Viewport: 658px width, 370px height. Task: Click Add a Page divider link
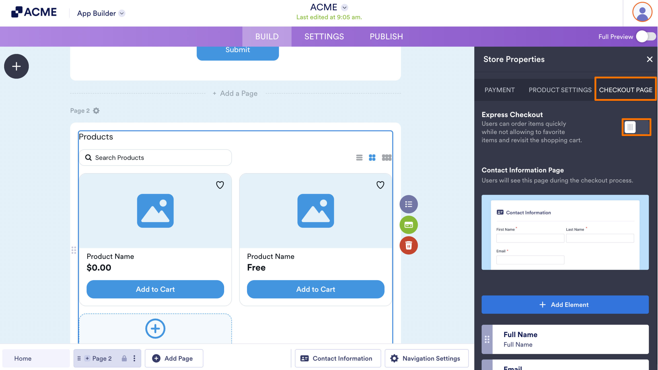pos(235,93)
